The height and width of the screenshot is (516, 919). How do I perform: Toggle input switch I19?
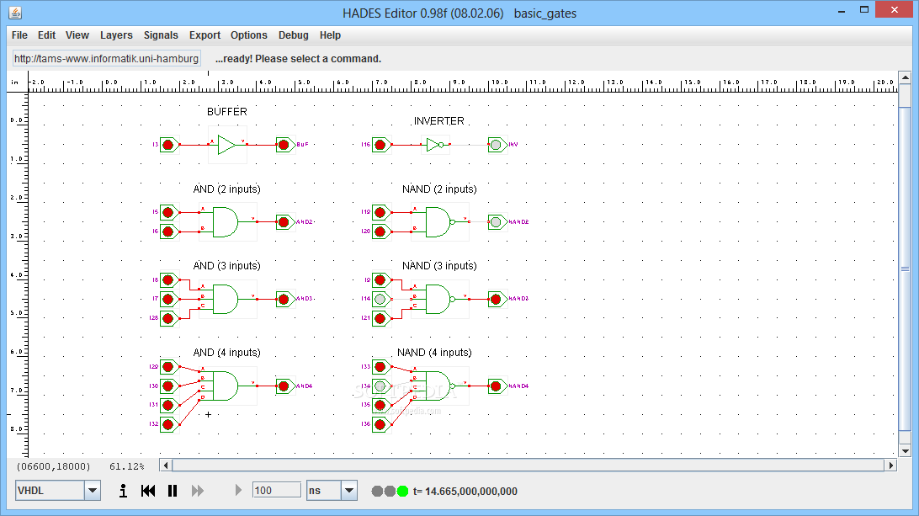click(x=381, y=212)
